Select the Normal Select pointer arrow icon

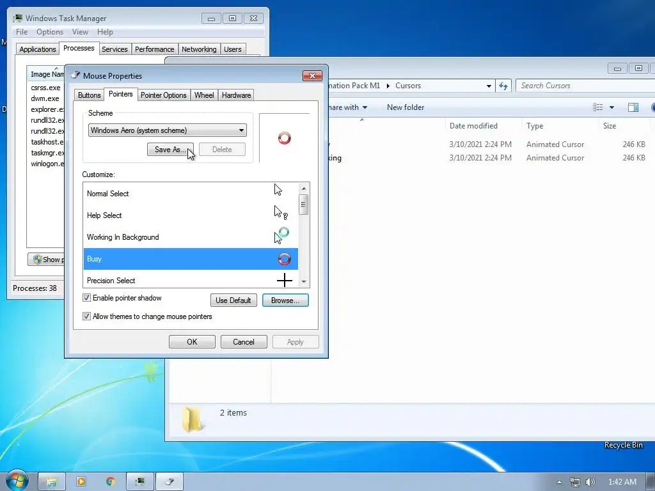[x=278, y=189]
